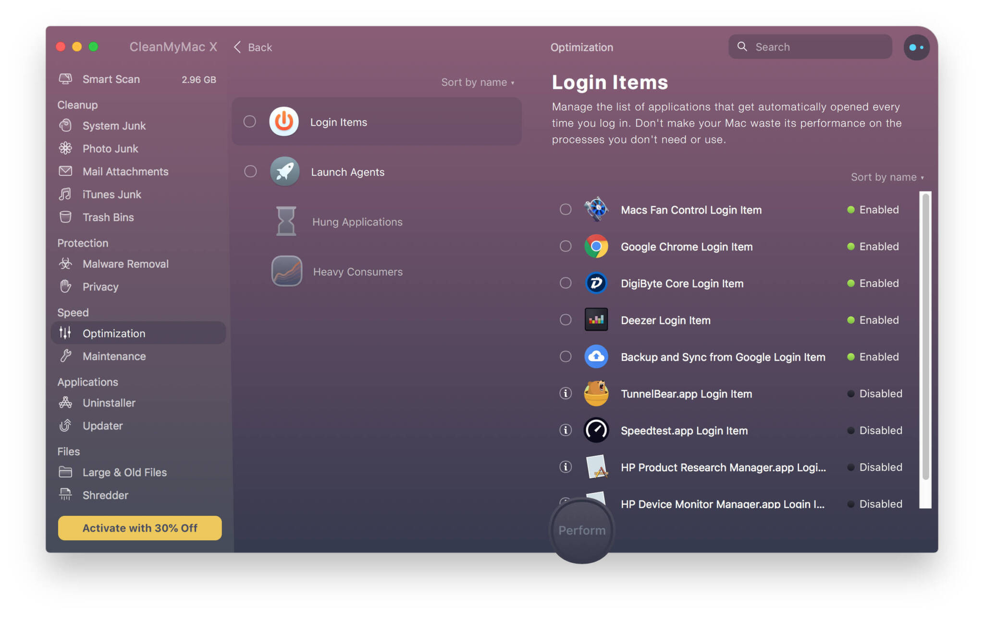Select the Smart Scan icon
Image resolution: width=984 pixels, height=618 pixels.
(65, 79)
